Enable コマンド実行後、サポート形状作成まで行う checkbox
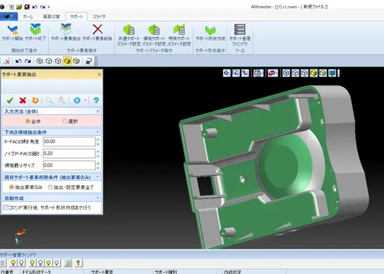The height and width of the screenshot is (274, 384). [6, 207]
